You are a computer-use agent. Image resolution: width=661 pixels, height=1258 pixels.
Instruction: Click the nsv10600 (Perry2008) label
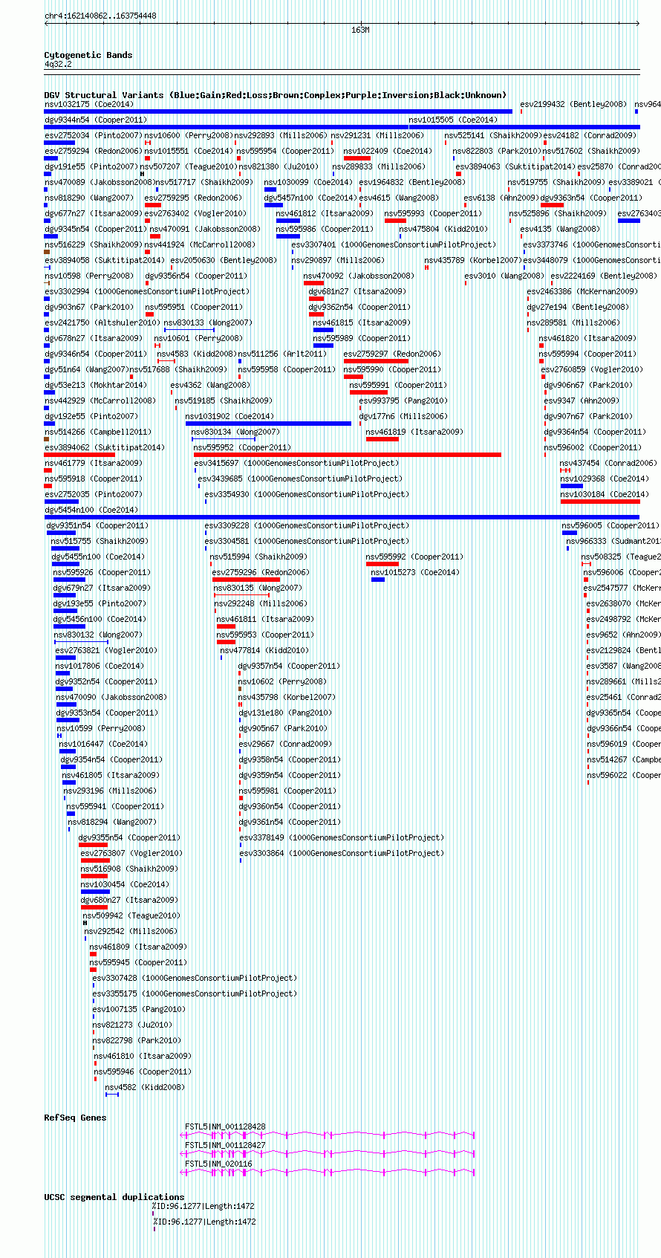[188, 135]
